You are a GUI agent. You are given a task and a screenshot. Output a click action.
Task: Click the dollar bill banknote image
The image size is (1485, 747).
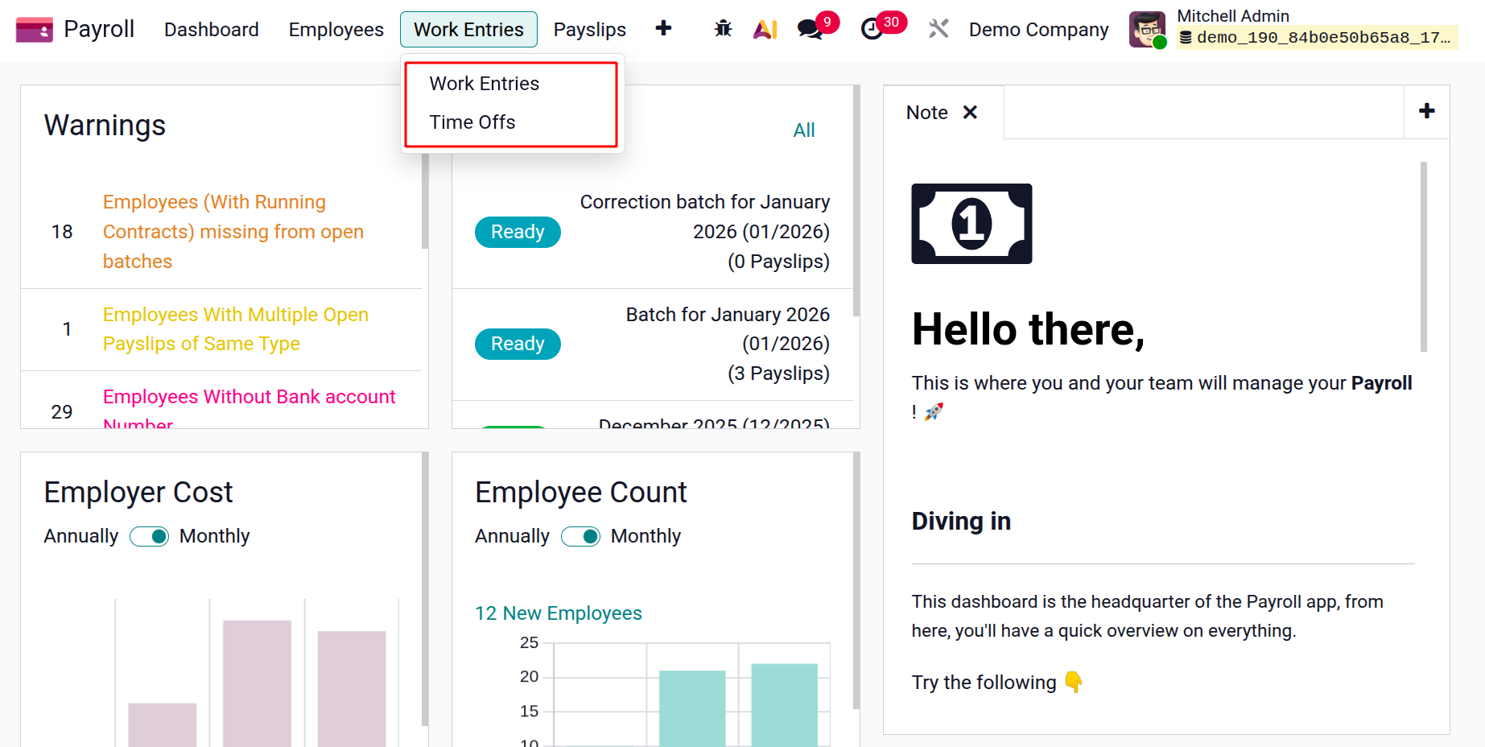971,224
